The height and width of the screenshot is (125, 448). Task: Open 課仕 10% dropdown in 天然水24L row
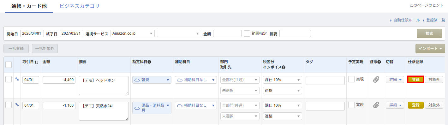click(x=282, y=105)
